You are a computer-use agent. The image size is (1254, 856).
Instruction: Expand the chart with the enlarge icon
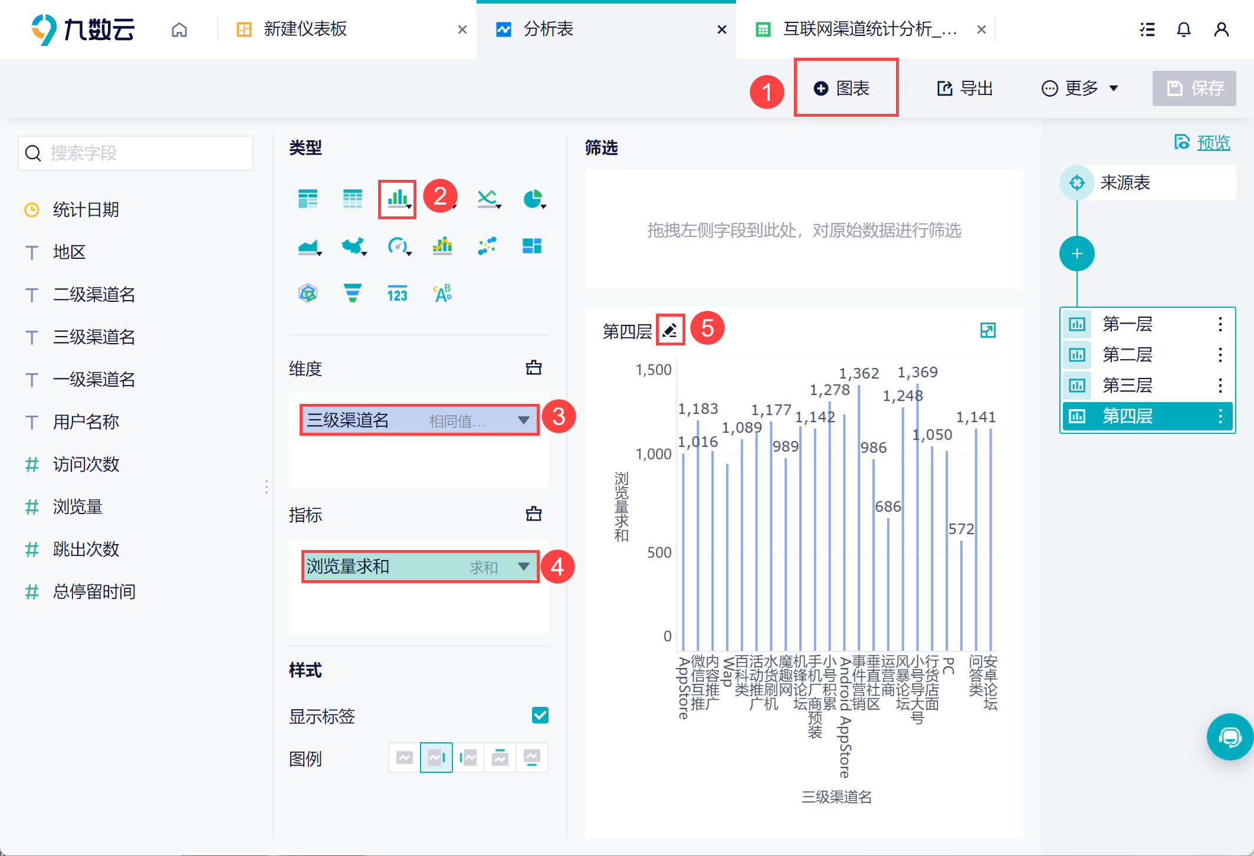987,331
